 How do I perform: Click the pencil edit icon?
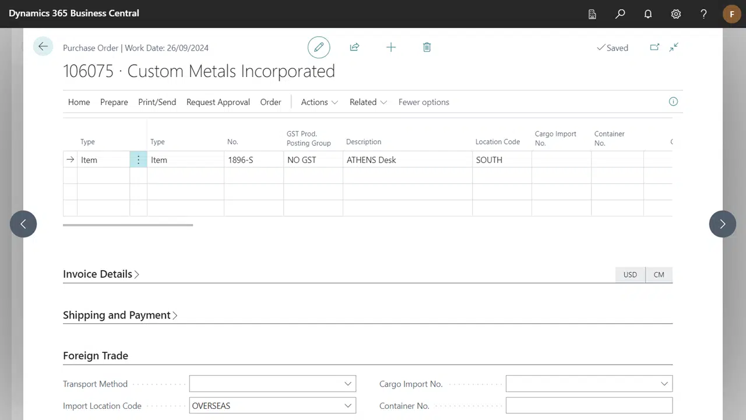click(x=319, y=47)
